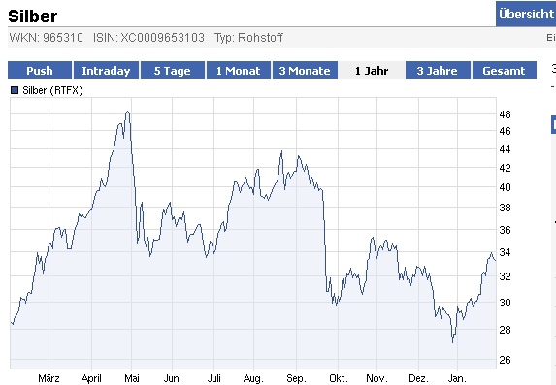The height and width of the screenshot is (385, 556).
Task: Click the 46 price axis label
Action: [x=505, y=131]
